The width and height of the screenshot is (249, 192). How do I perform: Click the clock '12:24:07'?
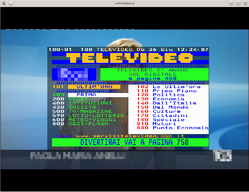[193, 50]
